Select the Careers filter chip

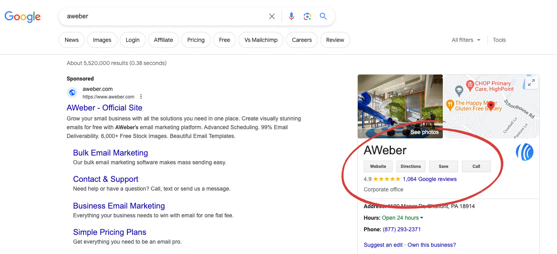(301, 40)
